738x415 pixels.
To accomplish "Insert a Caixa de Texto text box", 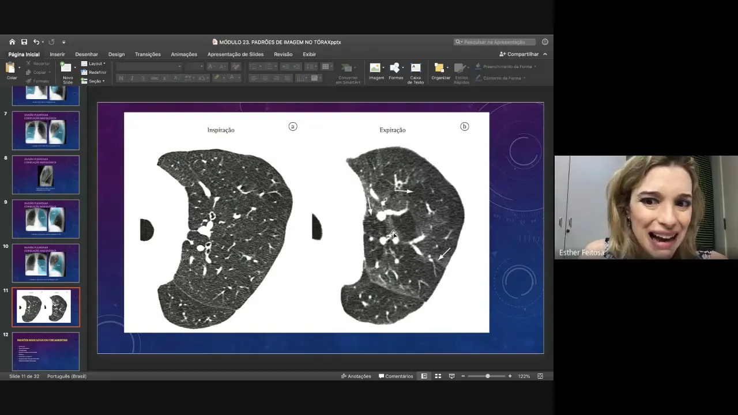I will 416,73.
